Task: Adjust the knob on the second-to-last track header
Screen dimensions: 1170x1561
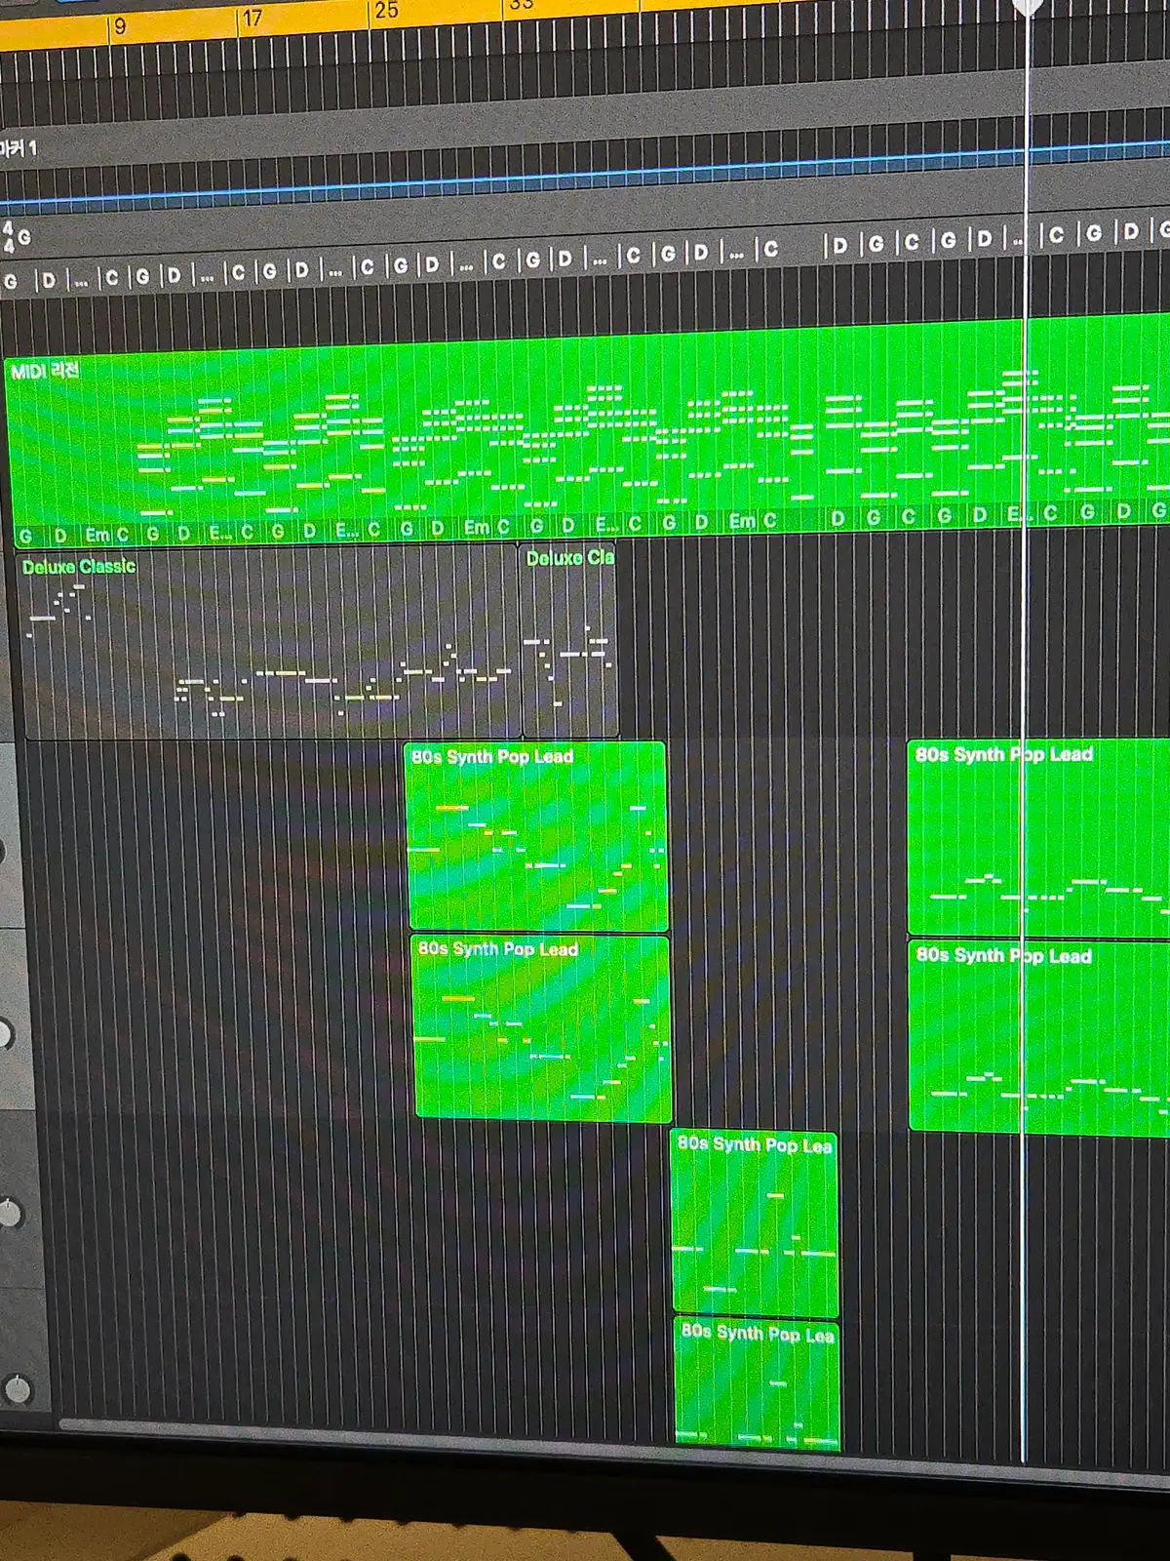Action: pyautogui.click(x=9, y=1214)
